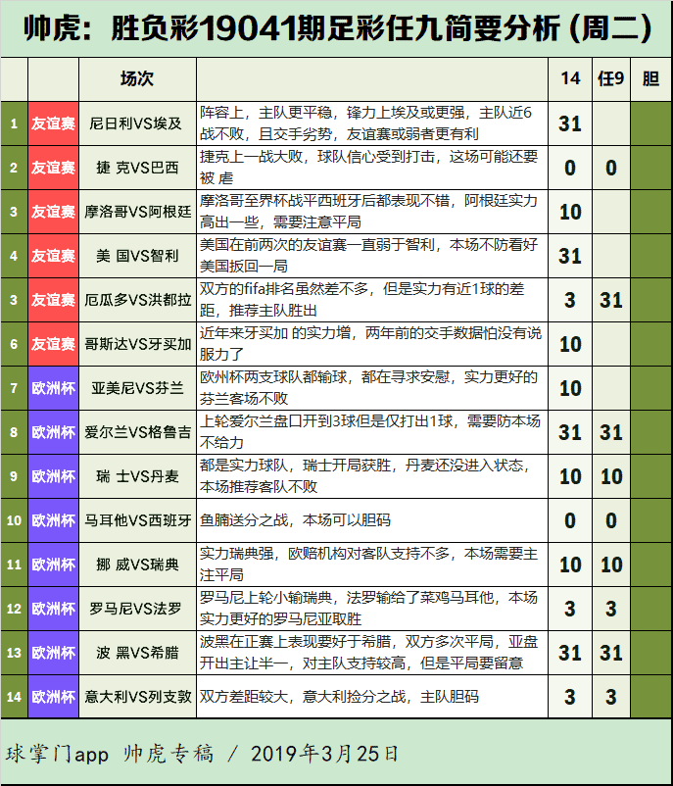
Task: Click match cell 爱尔兰VS格鲁吉
Action: pos(137,432)
